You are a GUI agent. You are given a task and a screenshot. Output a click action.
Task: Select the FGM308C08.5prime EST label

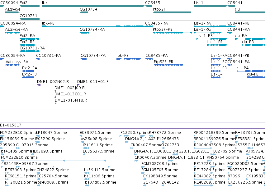[x=160, y=164]
